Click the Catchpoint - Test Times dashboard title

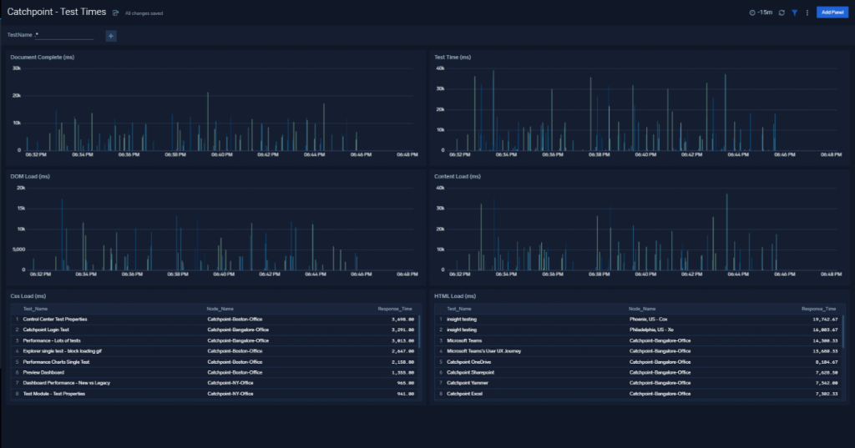57,12
